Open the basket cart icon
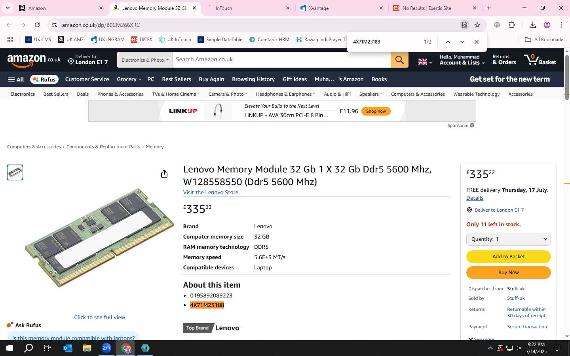 click(540, 60)
